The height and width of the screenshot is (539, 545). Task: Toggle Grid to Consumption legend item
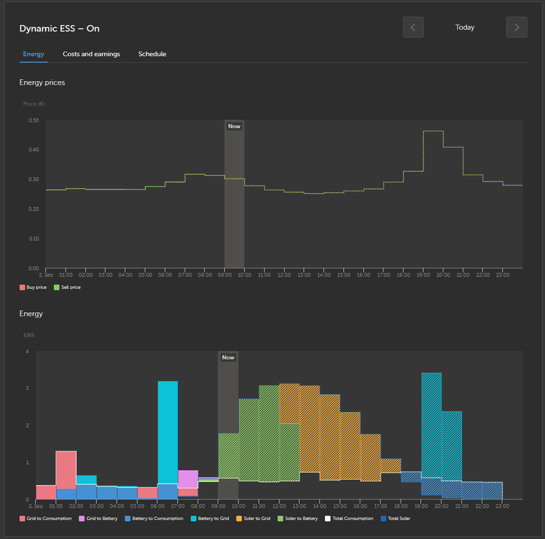[x=46, y=518]
